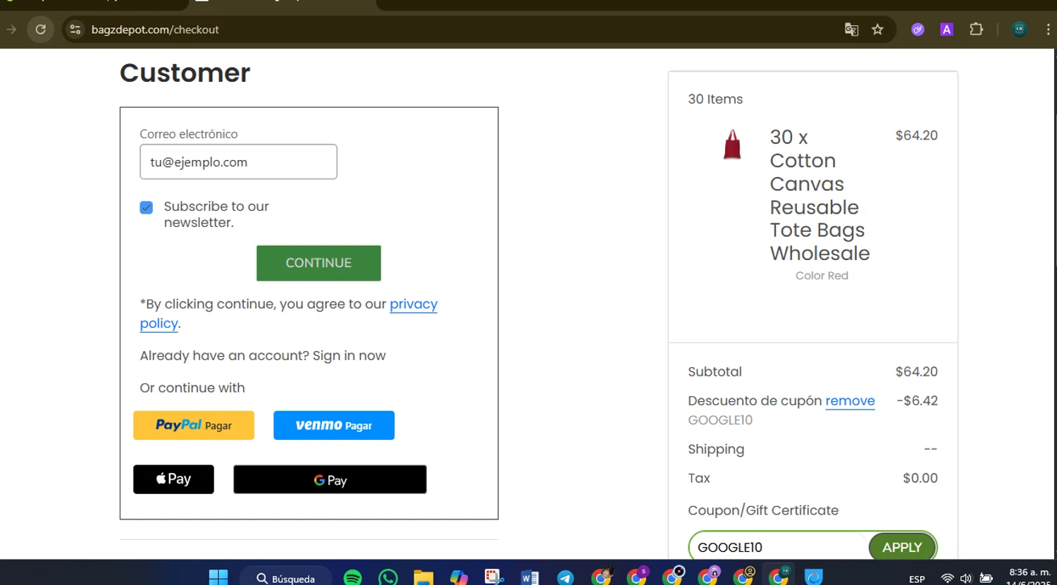Click the -$6.42 discount amount
The image size is (1057, 585).
coord(917,400)
